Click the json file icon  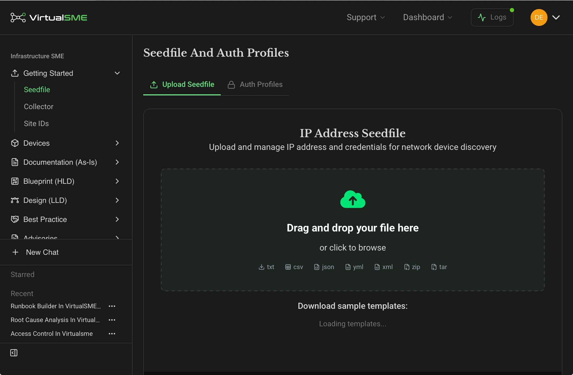click(317, 267)
